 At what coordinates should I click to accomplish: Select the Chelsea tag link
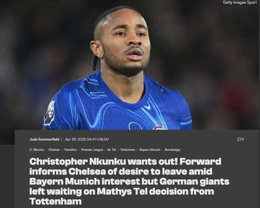[54, 150]
